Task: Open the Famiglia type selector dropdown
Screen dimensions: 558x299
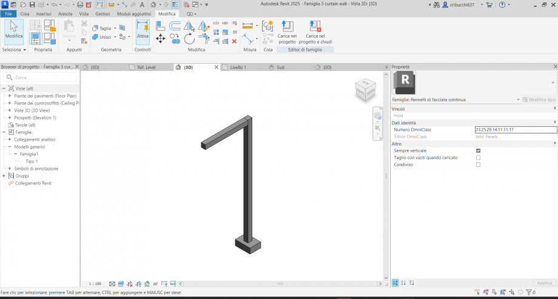Action: [x=518, y=99]
